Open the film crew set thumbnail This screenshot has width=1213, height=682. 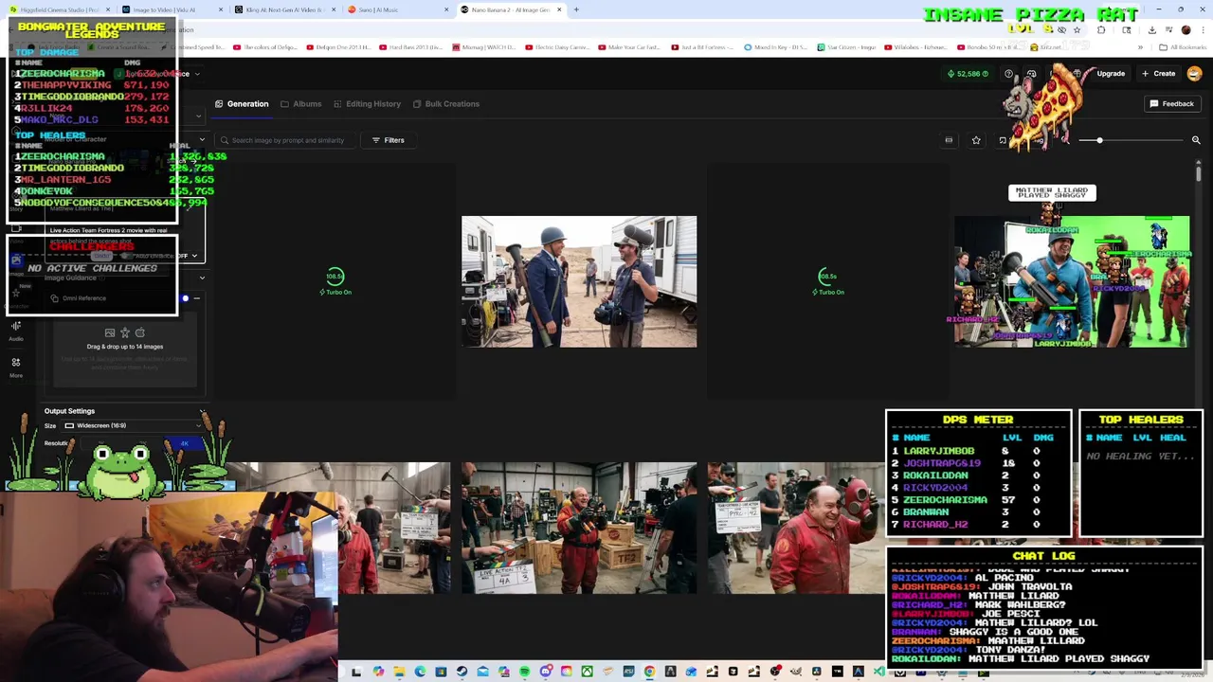click(579, 281)
